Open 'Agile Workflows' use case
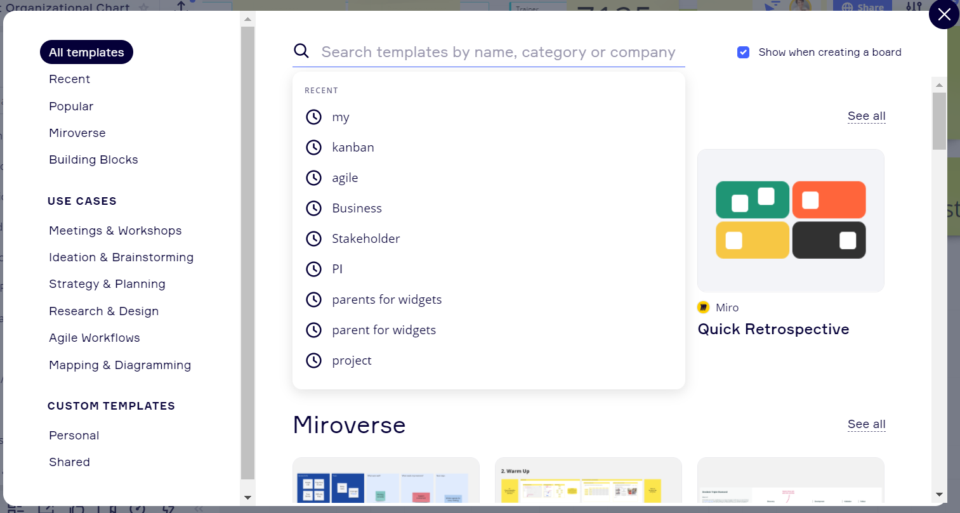Viewport: 960px width, 513px height. [x=95, y=338]
